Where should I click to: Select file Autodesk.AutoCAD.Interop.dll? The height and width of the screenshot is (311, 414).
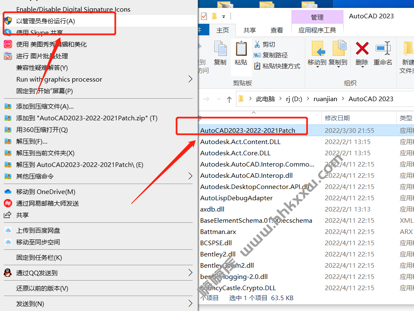point(246,176)
